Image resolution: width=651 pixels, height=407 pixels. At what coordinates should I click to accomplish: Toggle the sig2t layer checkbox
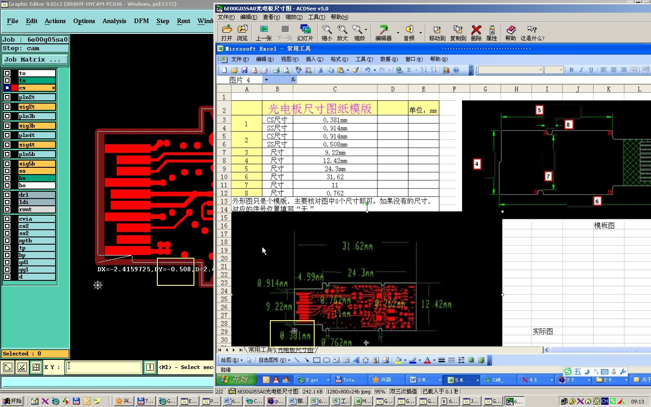(x=7, y=107)
